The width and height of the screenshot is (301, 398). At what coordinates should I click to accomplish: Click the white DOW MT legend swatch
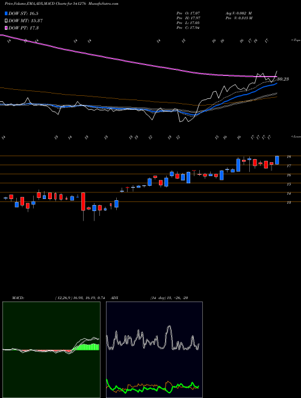coord(7,21)
